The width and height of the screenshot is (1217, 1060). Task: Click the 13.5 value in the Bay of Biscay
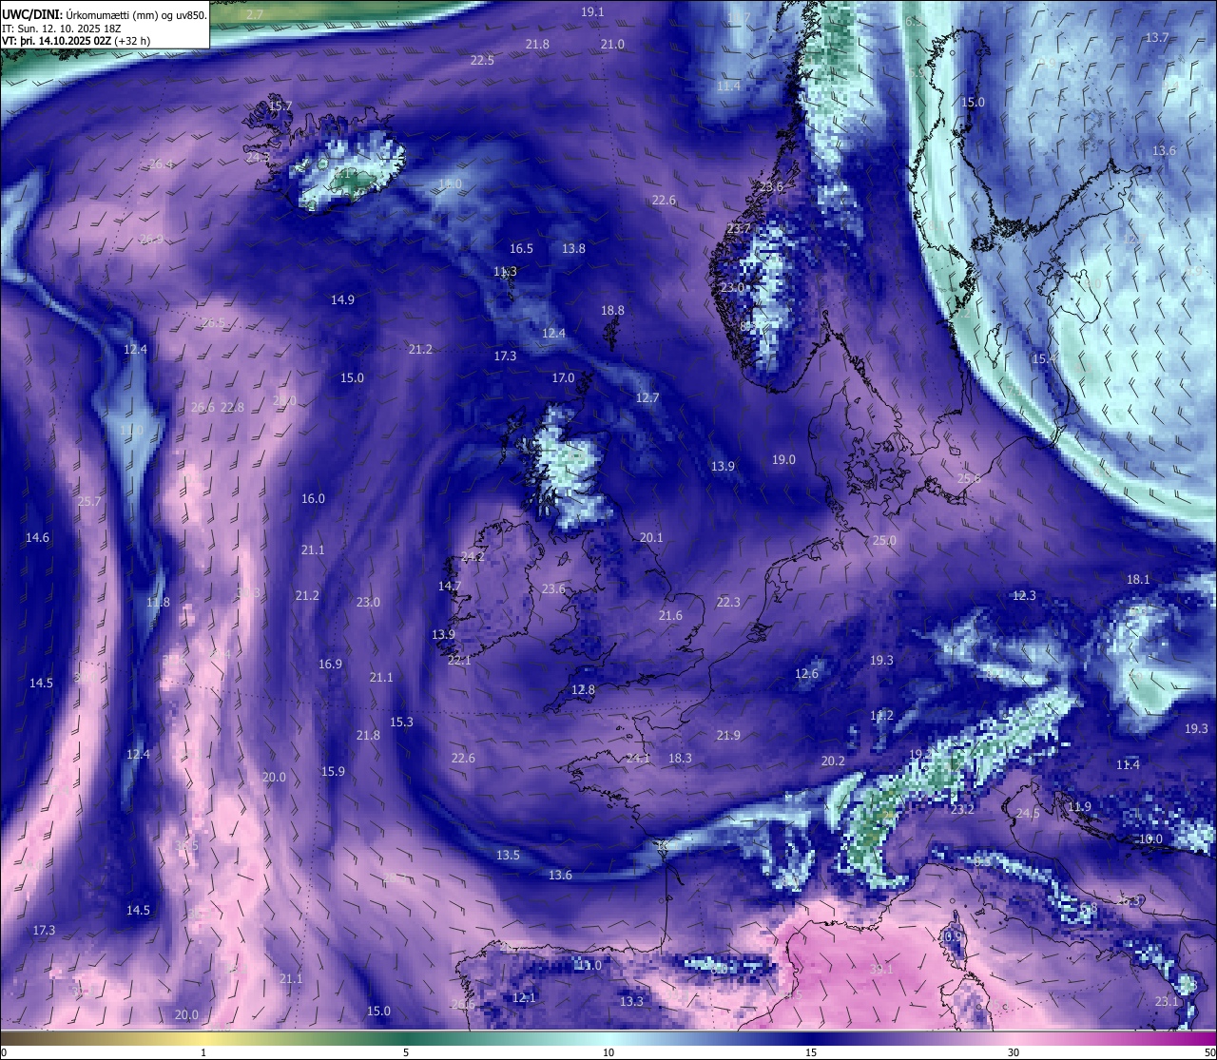pos(508,855)
